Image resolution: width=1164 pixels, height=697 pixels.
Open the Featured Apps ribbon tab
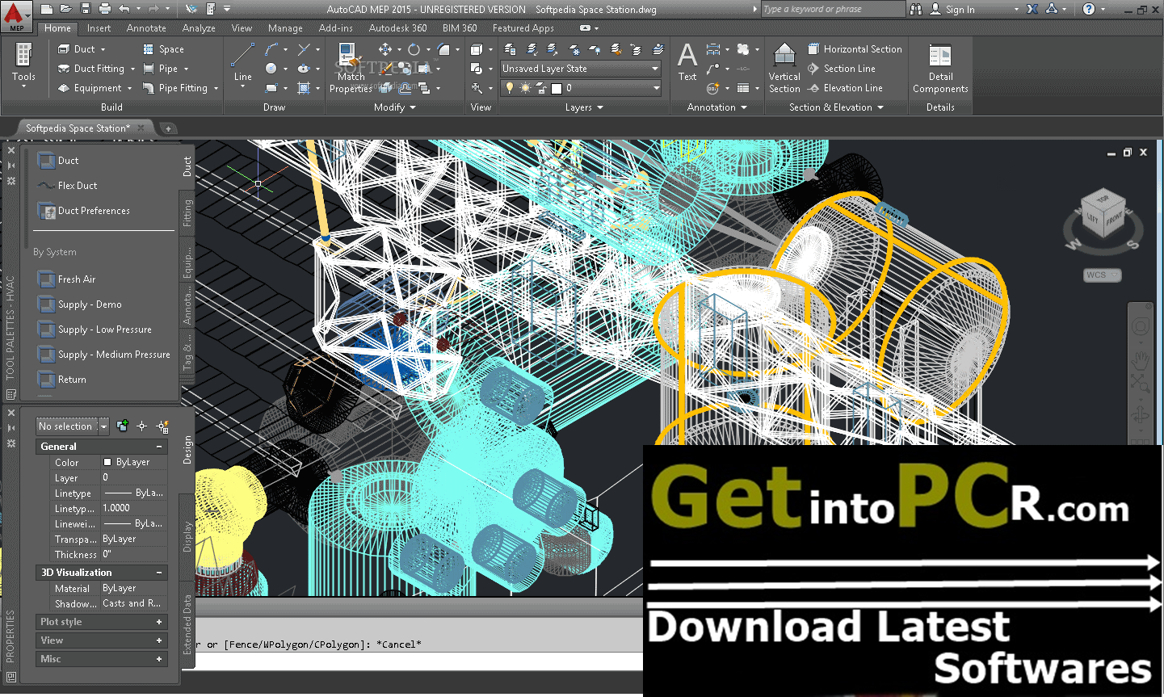523,28
